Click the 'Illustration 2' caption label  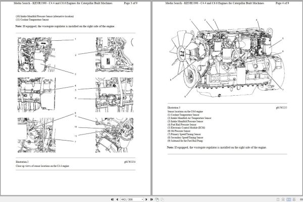tap(22, 162)
